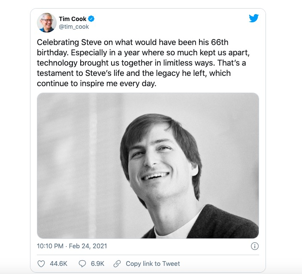
Task: Like the tweet with the heart icon
Action: click(41, 264)
